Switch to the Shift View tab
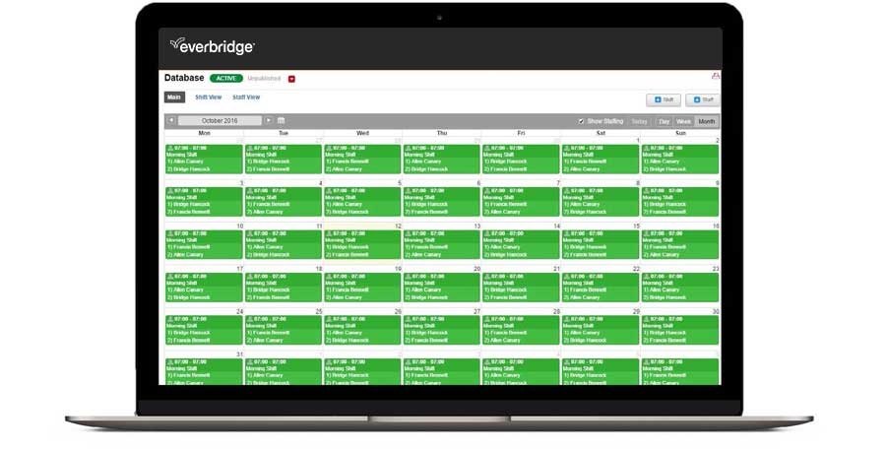The width and height of the screenshot is (886, 450). click(x=208, y=97)
